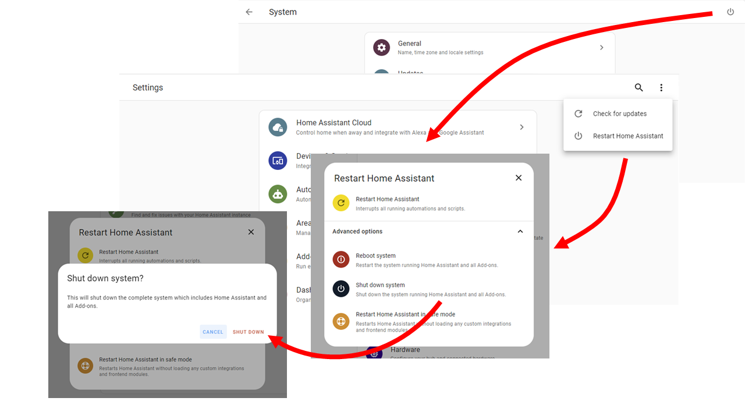Close the dimmed left Restart dialog

coord(251,232)
